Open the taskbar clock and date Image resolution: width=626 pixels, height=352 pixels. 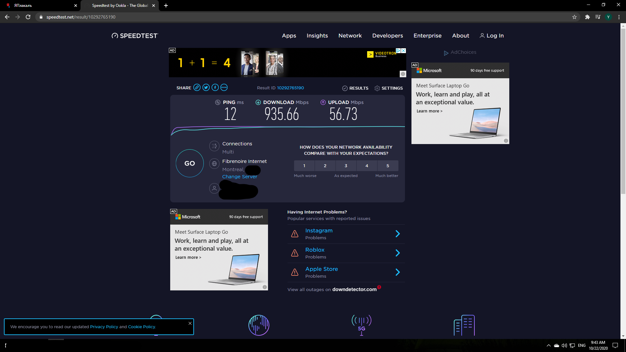[598, 345]
